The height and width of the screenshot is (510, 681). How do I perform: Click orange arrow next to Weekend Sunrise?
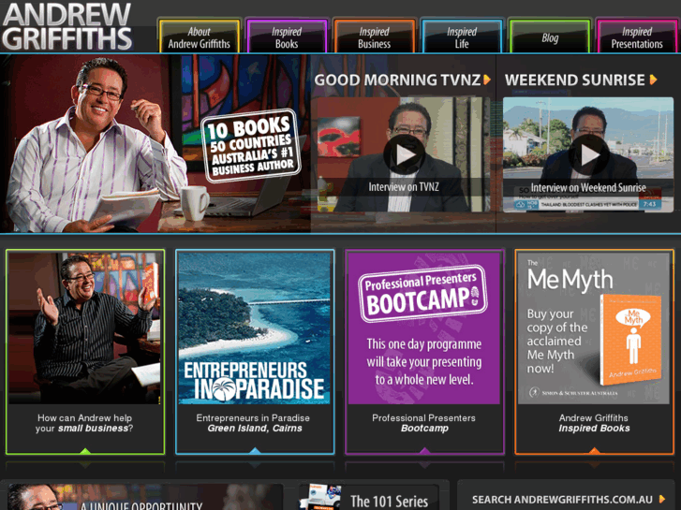click(653, 80)
